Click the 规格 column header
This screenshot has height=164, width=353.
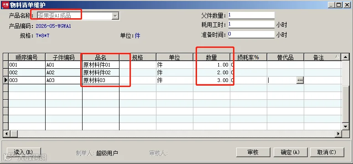click(x=138, y=57)
